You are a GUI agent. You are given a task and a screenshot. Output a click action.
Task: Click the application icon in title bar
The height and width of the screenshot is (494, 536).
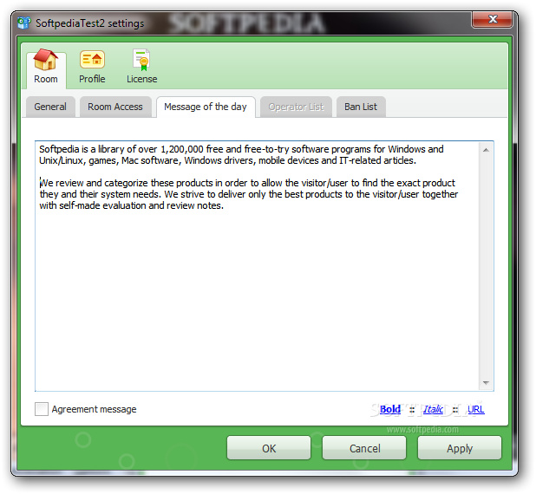pyautogui.click(x=24, y=23)
